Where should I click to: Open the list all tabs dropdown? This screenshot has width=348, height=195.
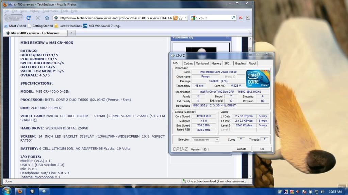point(250,33)
